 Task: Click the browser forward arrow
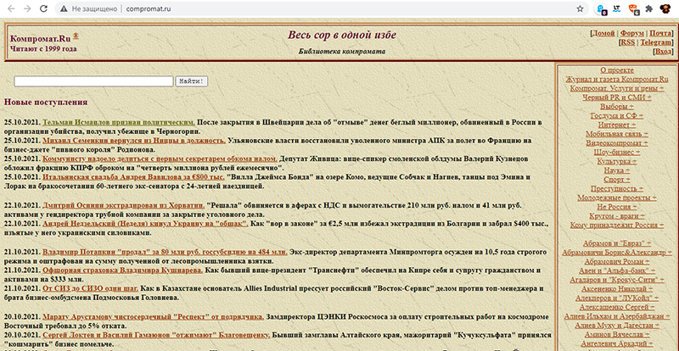point(27,8)
